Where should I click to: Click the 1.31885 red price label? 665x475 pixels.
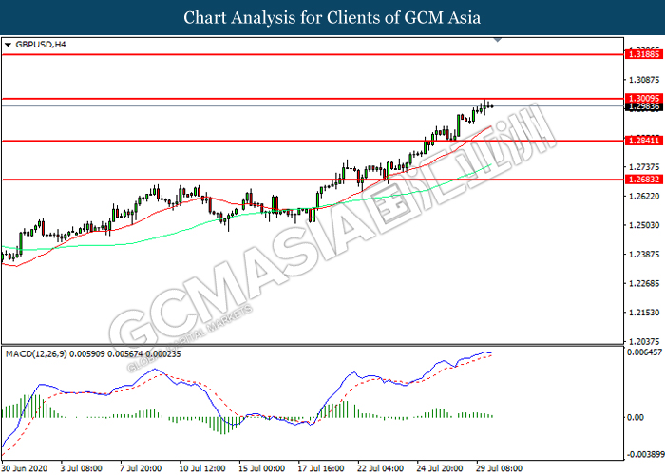coord(639,55)
